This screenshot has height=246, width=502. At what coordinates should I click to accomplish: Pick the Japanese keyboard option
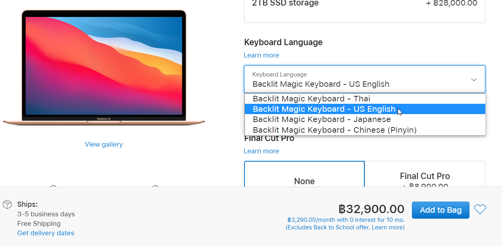pyautogui.click(x=321, y=119)
